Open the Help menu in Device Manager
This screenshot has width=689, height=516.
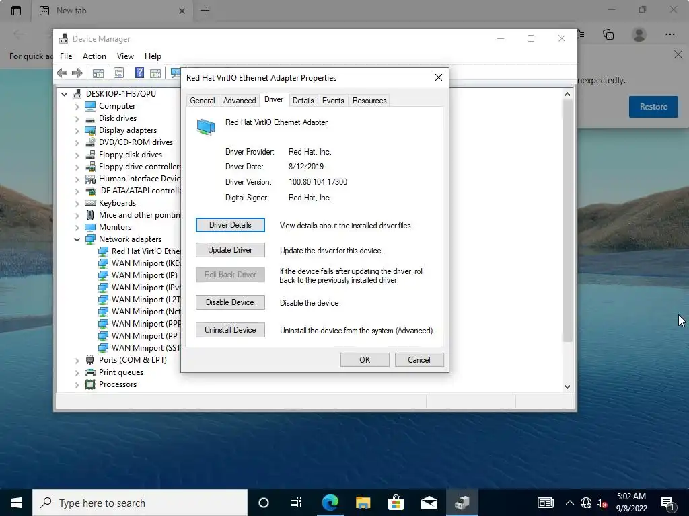[x=153, y=56]
